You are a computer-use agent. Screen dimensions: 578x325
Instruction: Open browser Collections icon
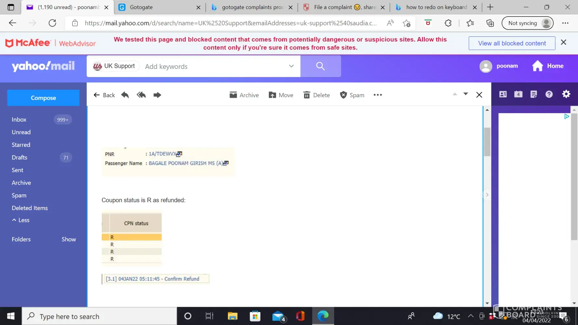pyautogui.click(x=490, y=23)
